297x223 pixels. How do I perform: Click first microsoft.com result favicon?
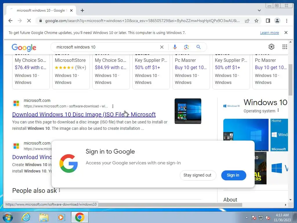[16, 103]
